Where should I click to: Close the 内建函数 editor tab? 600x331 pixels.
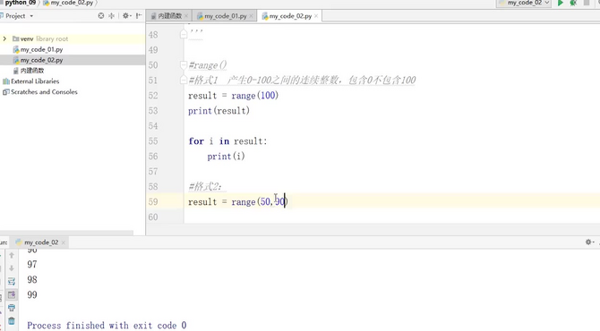(186, 16)
